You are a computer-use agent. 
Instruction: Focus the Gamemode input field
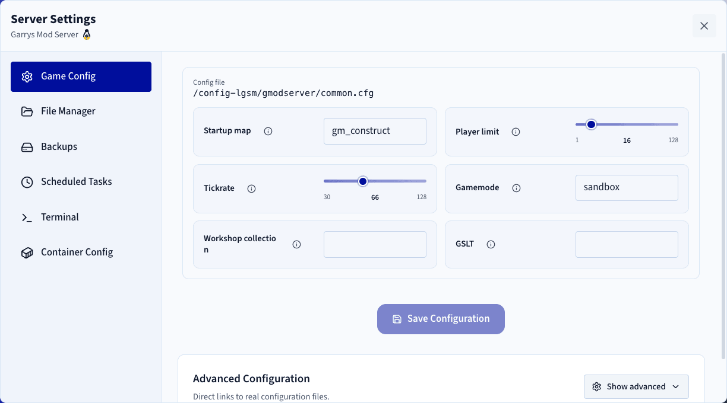coord(627,187)
